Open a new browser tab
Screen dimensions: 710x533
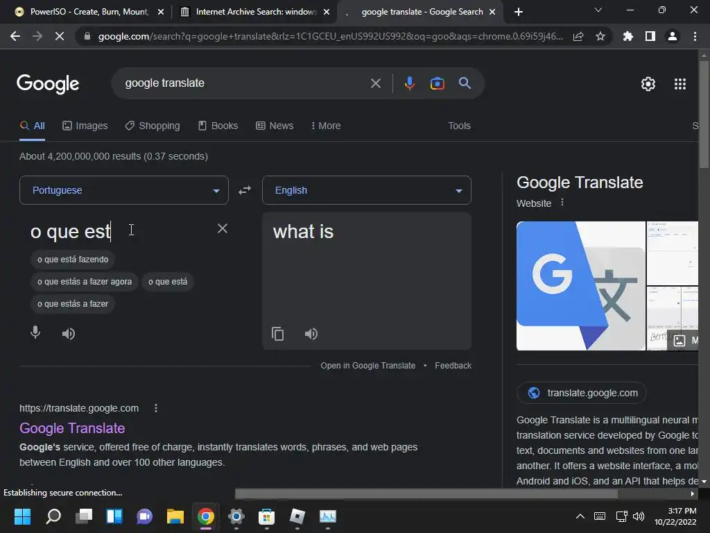click(519, 12)
